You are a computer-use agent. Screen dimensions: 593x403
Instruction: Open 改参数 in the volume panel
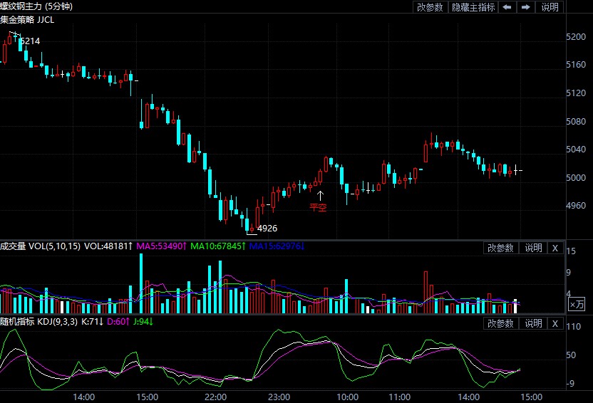tap(500, 248)
